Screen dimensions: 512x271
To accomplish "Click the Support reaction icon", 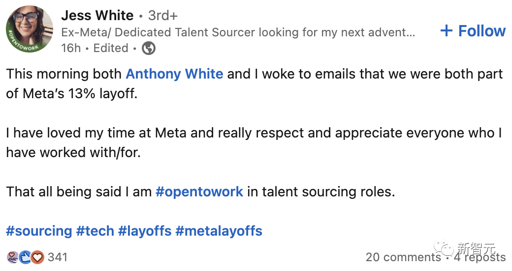I will 13,257.
